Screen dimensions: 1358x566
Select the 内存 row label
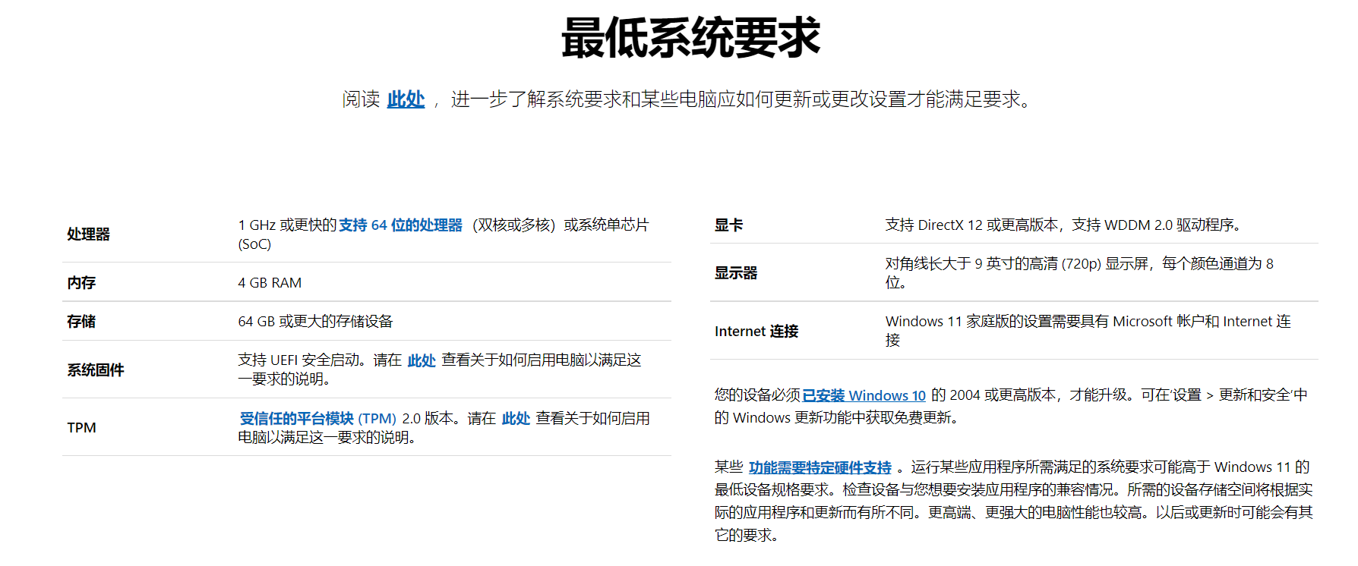pos(81,283)
